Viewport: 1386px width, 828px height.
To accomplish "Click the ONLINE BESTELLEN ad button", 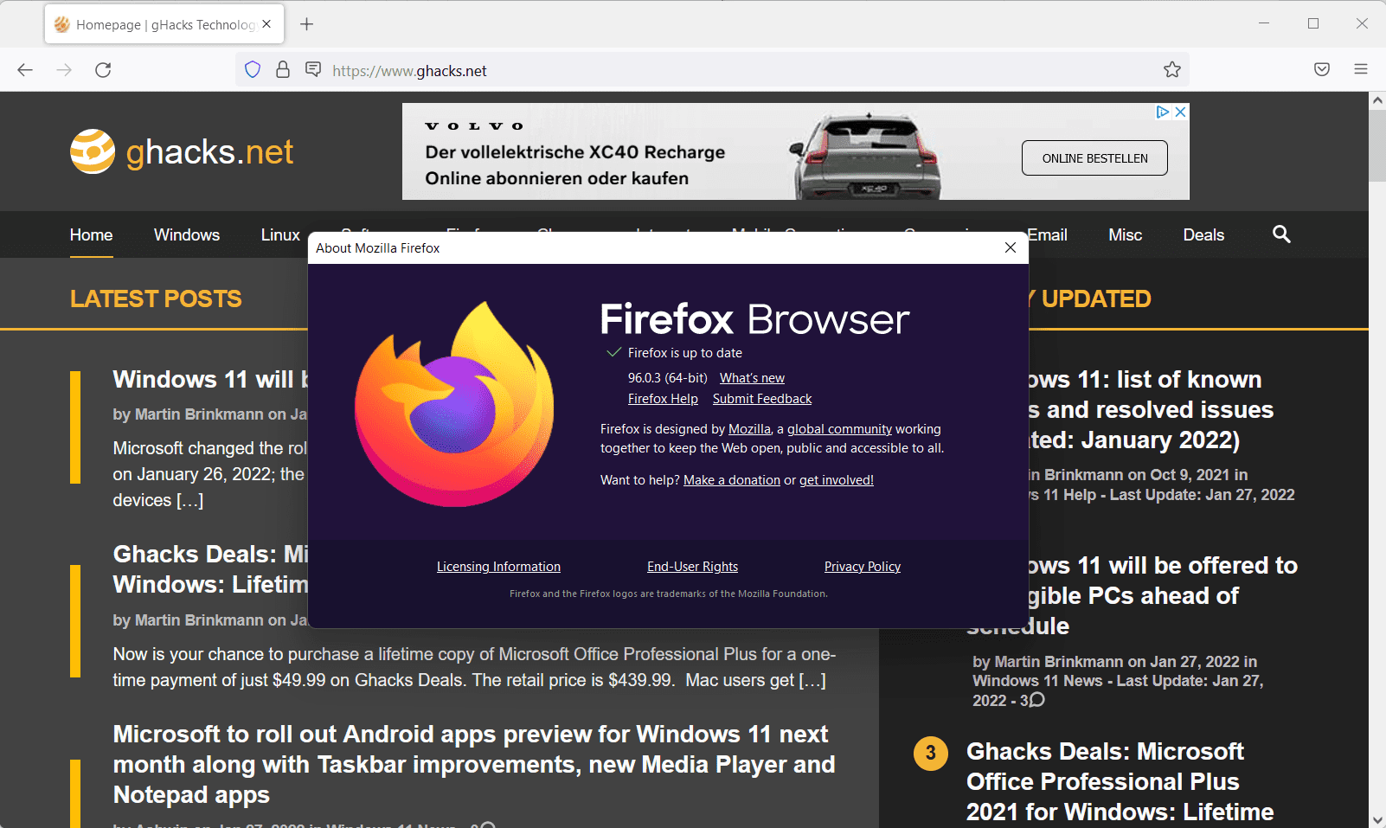I will [1094, 158].
